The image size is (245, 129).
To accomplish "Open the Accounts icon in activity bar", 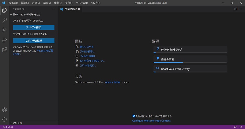I will pyautogui.click(x=5, y=110).
